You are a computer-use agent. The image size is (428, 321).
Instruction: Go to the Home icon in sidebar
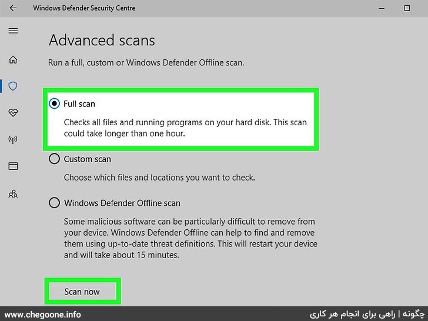tap(13, 59)
